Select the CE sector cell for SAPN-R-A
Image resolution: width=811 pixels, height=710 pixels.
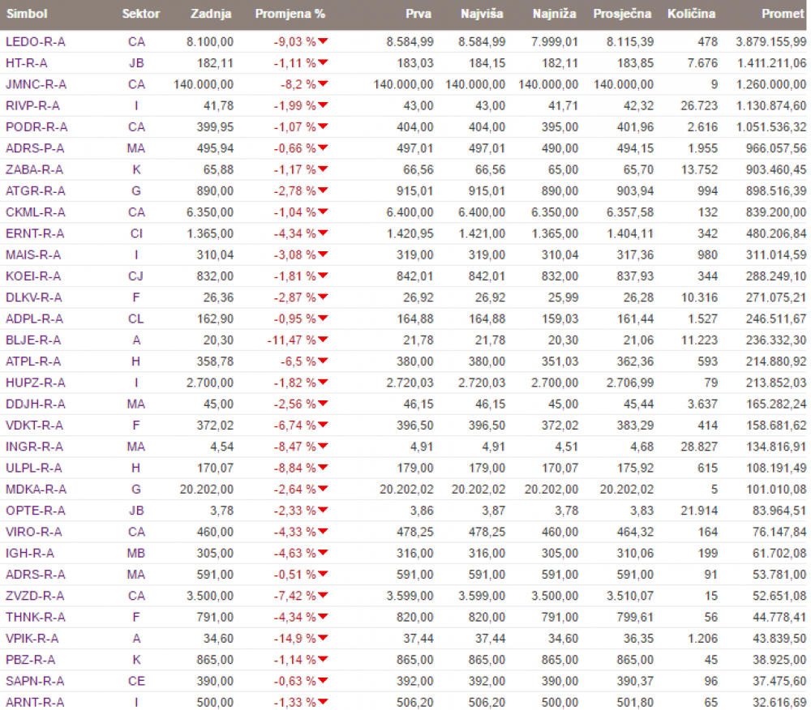[136, 681]
